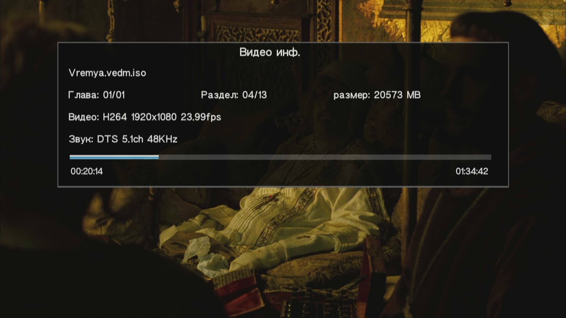Click the Видео инф. panel title
Viewport: 566px width, 318px height.
coord(270,52)
